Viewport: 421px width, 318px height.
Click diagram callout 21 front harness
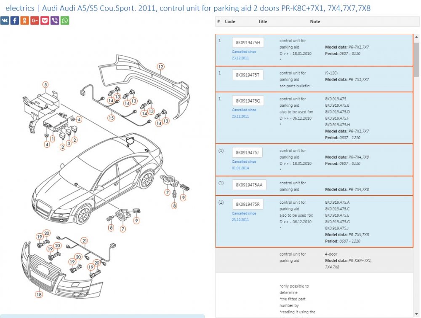(x=85, y=241)
